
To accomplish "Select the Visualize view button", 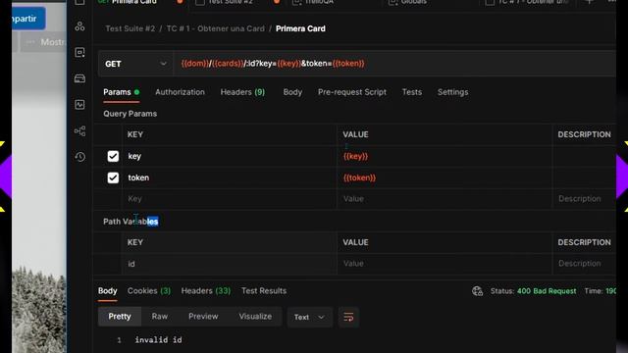I will click(255, 317).
